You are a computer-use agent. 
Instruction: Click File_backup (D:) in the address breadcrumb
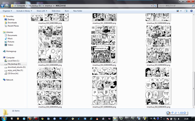pyautogui.click(x=35, y=6)
